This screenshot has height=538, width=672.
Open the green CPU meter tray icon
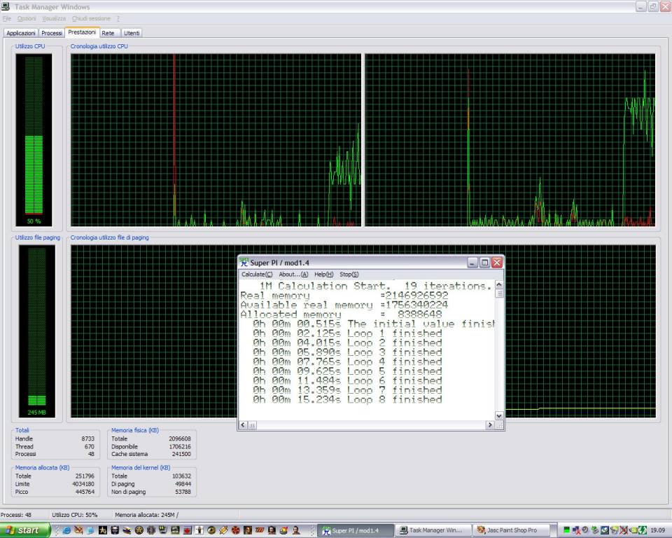click(566, 530)
